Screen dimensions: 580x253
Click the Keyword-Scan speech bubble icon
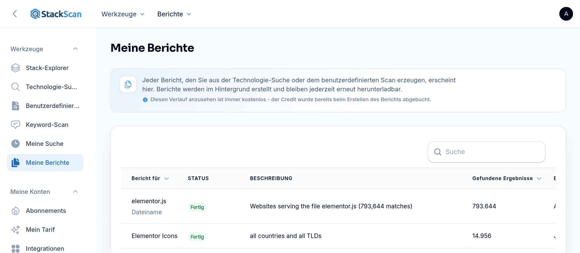16,125
